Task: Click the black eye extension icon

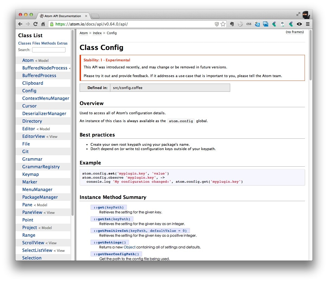Action: click(x=299, y=24)
